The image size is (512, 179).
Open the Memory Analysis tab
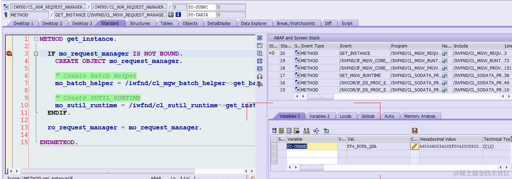(x=420, y=116)
